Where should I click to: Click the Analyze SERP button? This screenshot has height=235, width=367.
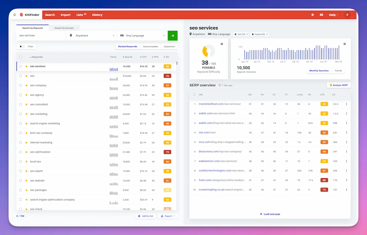point(339,85)
